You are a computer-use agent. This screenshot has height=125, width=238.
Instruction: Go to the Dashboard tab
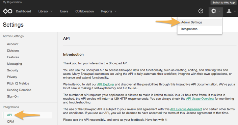point(23,11)
